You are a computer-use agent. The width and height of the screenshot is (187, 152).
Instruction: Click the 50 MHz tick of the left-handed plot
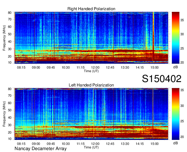click(x=10, y=110)
